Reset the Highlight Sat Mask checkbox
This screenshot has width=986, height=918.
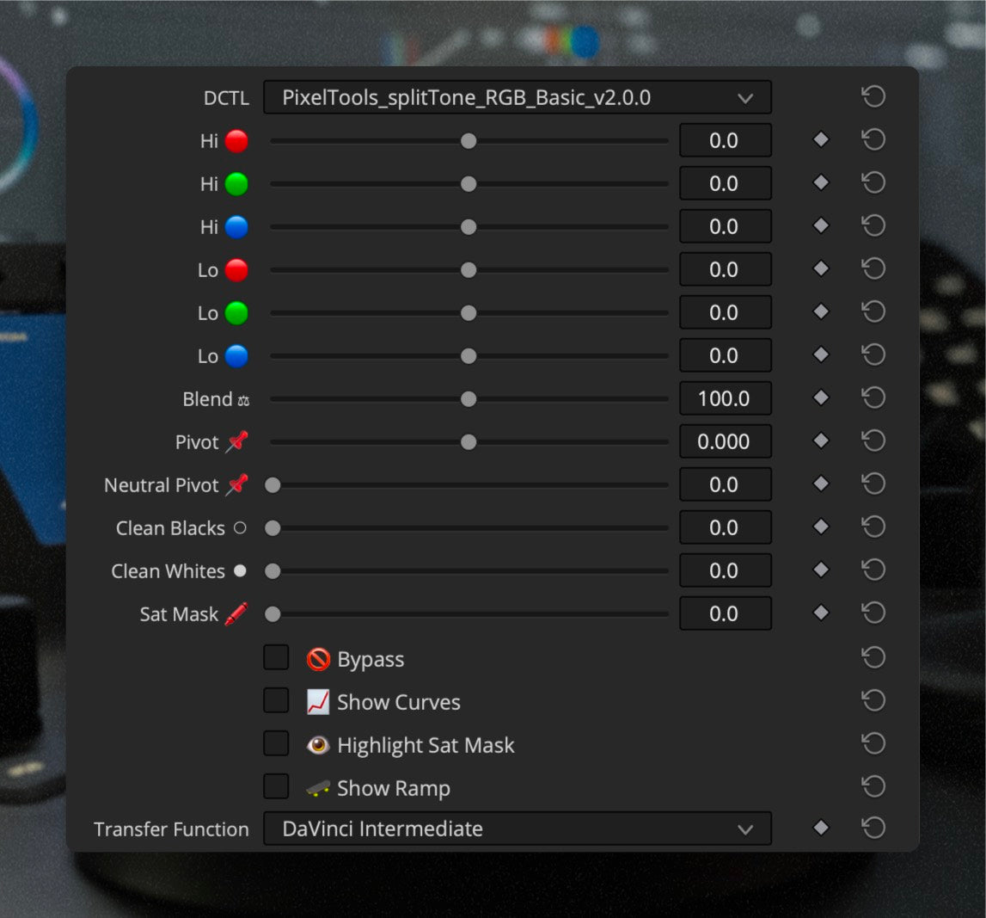click(873, 744)
